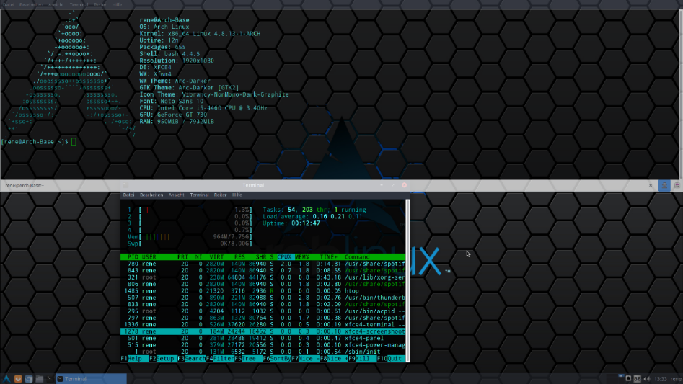Open the rene user menu in panel
Image resolution: width=683 pixels, height=384 pixels.
pyautogui.click(x=676, y=379)
